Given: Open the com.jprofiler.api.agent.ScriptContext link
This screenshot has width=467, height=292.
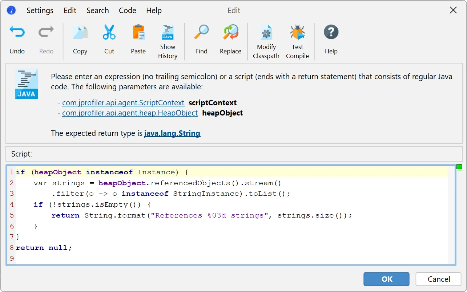Looking at the screenshot, I should click(x=123, y=103).
